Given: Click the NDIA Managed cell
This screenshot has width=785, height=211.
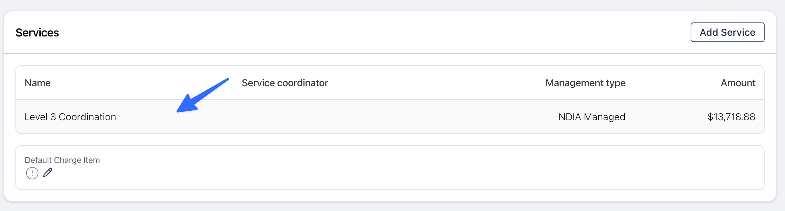Looking at the screenshot, I should pos(592,117).
